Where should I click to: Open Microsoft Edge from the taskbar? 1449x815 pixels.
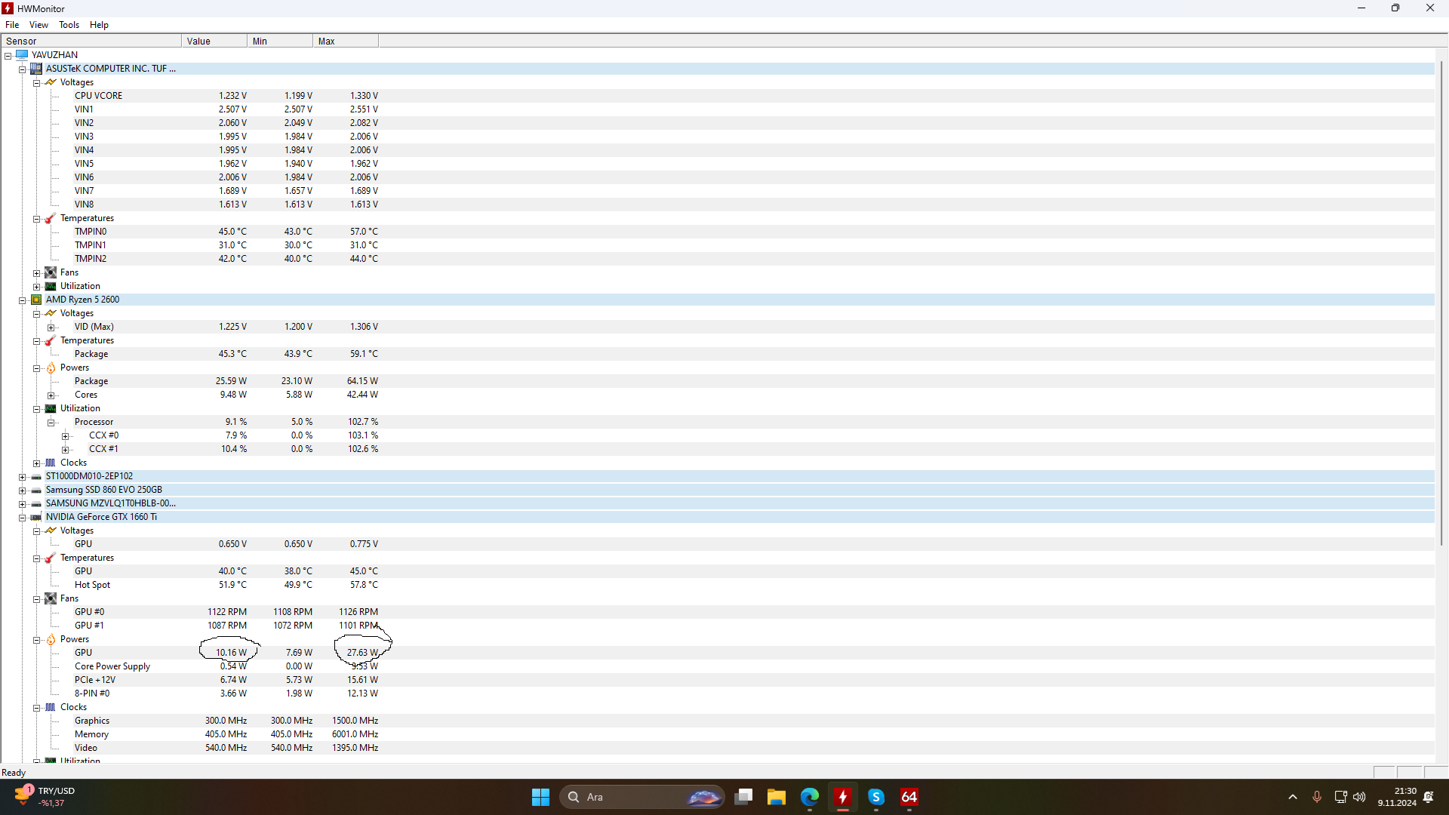coord(810,797)
